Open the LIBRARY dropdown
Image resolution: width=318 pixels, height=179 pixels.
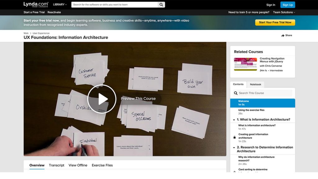59,4
